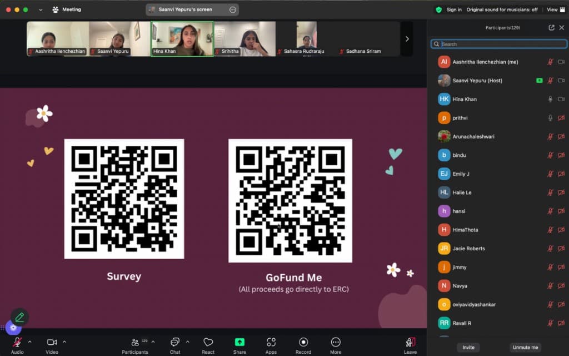Pop out the participants panel
Viewport: 569px width, 356px height.
click(x=552, y=28)
